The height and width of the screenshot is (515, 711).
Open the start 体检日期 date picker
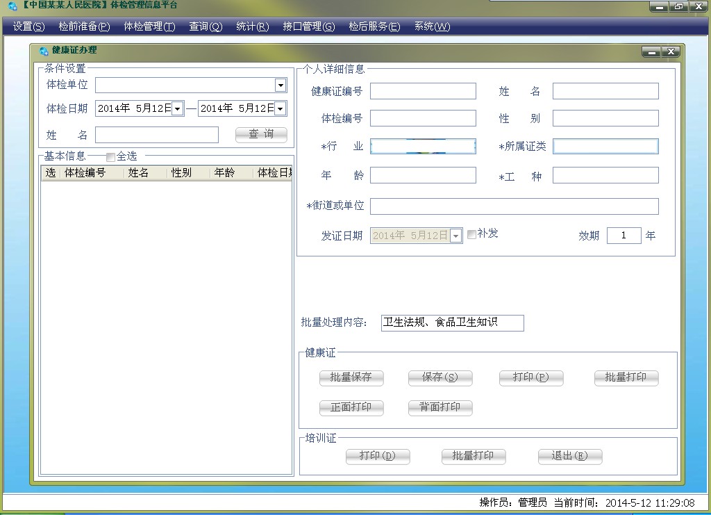[x=178, y=108]
